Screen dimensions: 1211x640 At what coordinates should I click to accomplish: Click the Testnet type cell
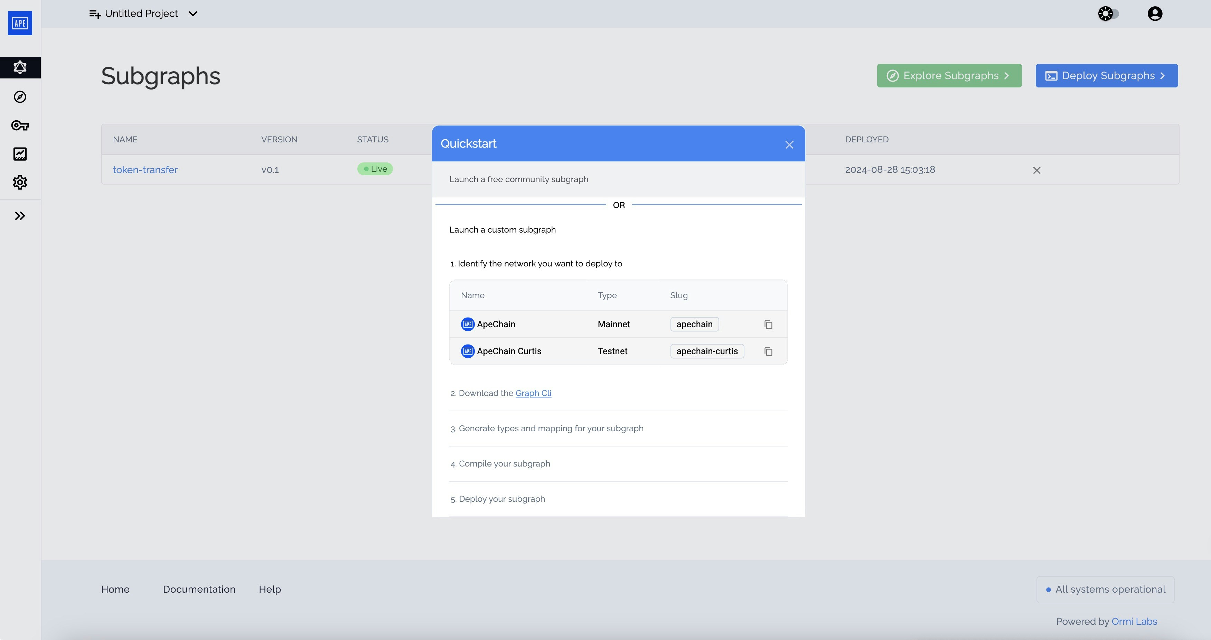point(612,351)
